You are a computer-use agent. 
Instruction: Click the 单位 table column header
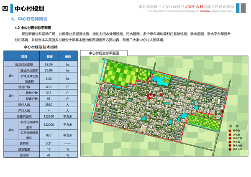(67, 56)
